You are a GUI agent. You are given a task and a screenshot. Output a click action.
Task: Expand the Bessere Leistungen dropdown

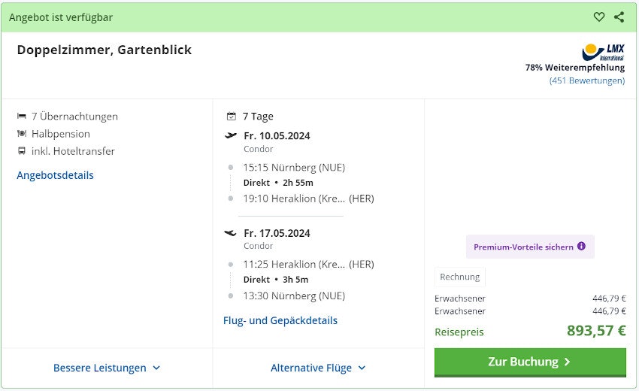(107, 368)
